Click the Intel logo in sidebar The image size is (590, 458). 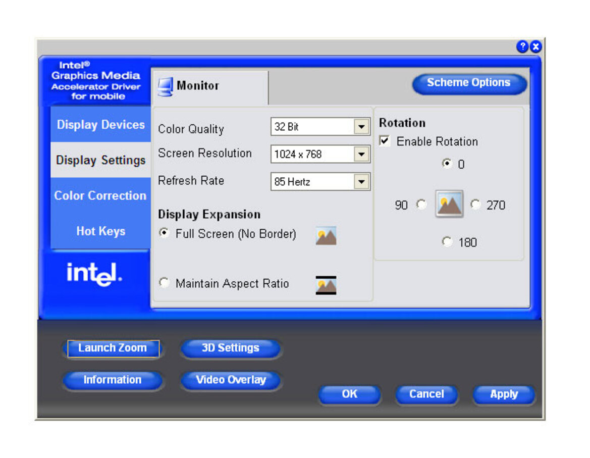pos(94,274)
